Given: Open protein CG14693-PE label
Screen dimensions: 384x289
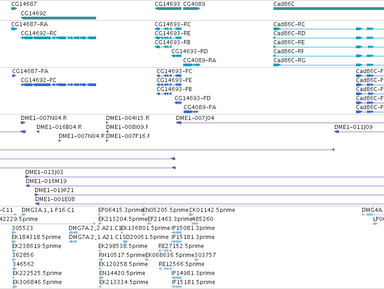Looking at the screenshot, I should [x=174, y=80].
